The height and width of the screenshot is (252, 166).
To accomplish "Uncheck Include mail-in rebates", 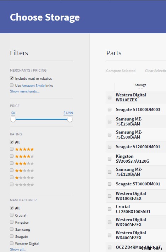I will tap(12, 78).
